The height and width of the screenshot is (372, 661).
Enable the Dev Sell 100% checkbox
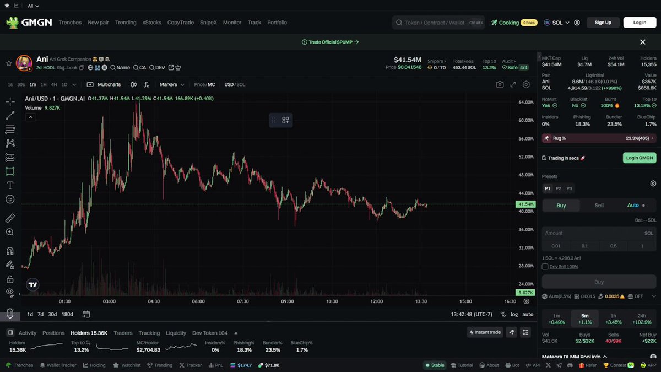click(x=545, y=267)
